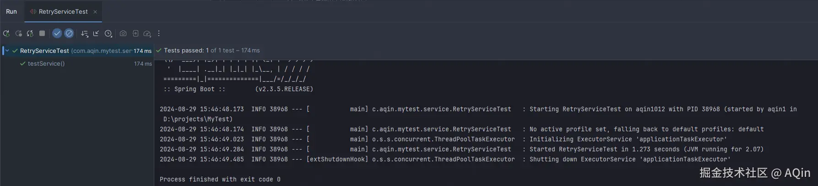This screenshot has height=186, width=818.
Task: Click the import tests icon
Action: [x=135, y=33]
